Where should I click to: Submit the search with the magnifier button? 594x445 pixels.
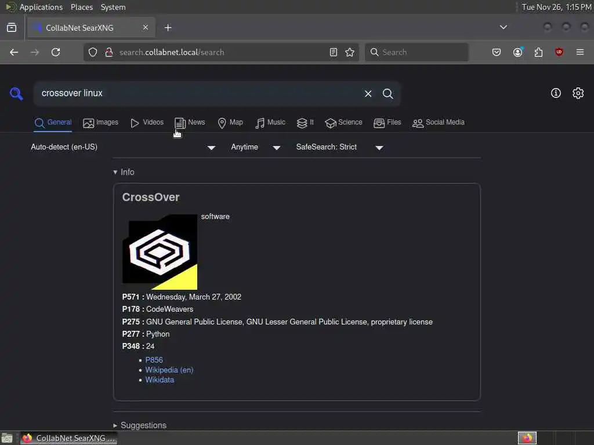387,93
